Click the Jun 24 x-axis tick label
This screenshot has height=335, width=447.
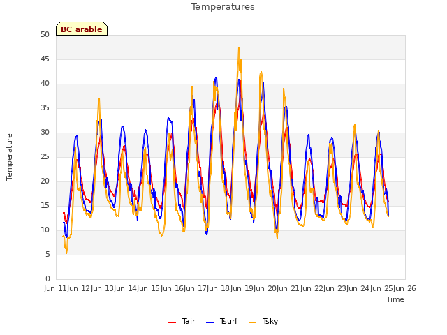[357, 288]
